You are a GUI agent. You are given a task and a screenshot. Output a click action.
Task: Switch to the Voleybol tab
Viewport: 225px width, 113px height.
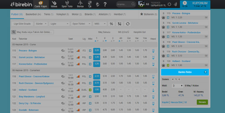62,14
